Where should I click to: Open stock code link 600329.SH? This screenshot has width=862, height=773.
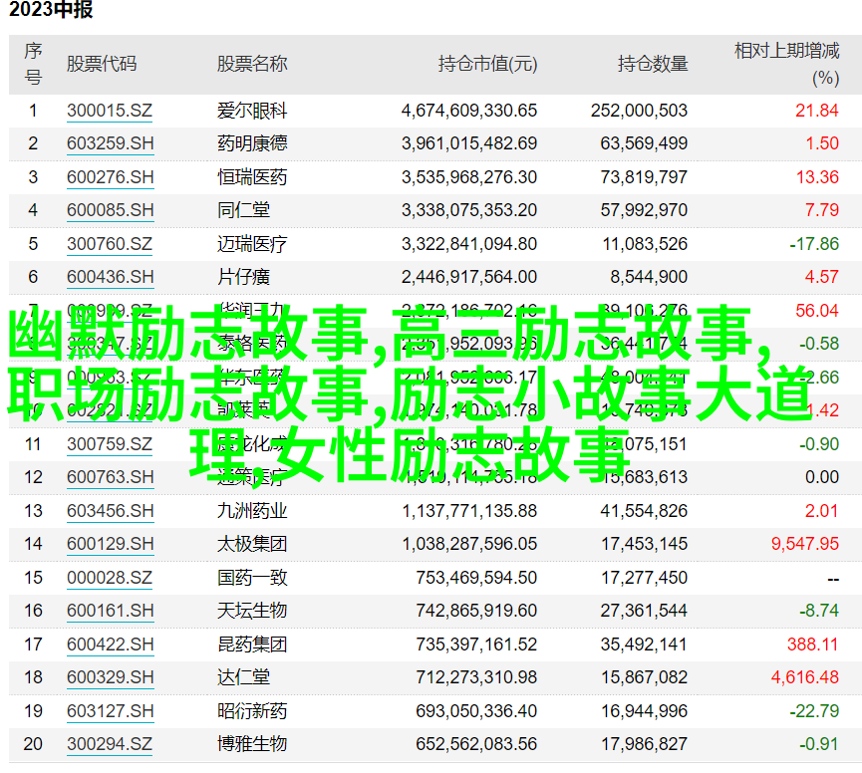[x=110, y=676]
